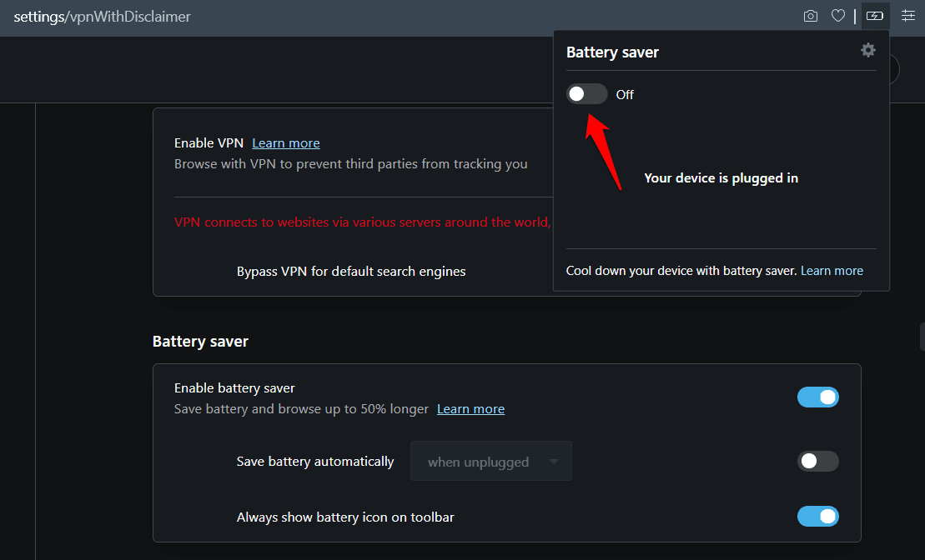Capture a snapshot using the camera icon
The image size is (925, 560).
pyautogui.click(x=810, y=15)
